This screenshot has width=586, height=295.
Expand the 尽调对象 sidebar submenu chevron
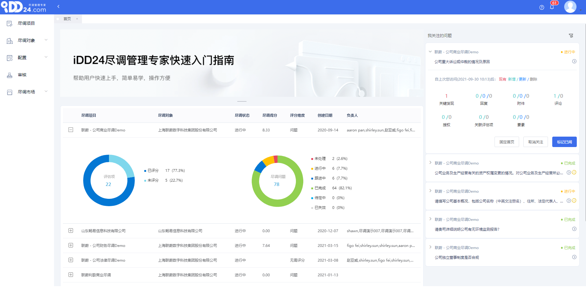coord(46,40)
